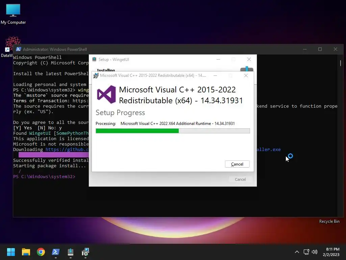Launch Google Chrome from the taskbar
346x260 pixels.
point(41,252)
